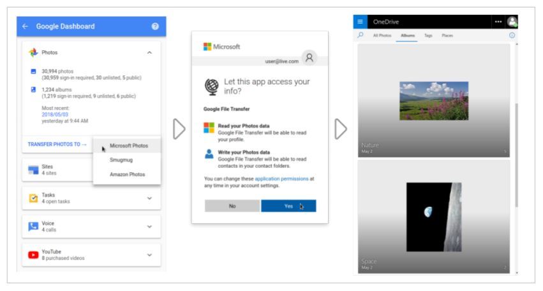The image size is (543, 291).
Task: Open the OneDrive info pane icon
Action: (x=512, y=35)
